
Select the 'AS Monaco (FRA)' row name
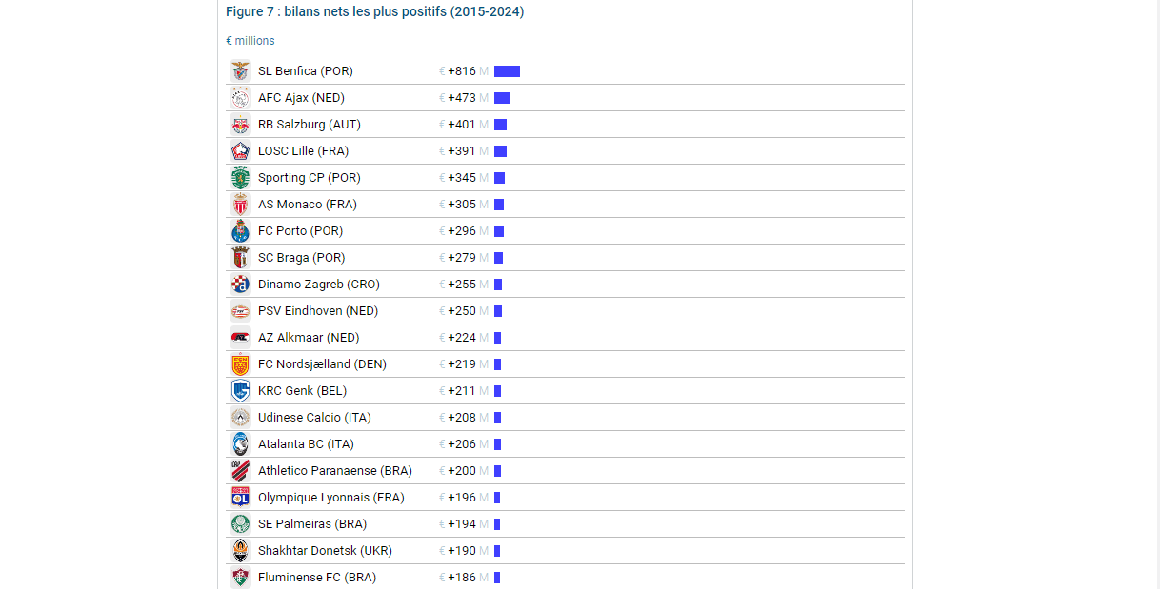pos(308,205)
